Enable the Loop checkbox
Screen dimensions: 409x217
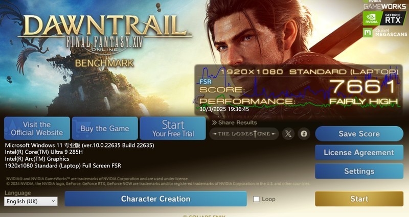click(x=256, y=199)
